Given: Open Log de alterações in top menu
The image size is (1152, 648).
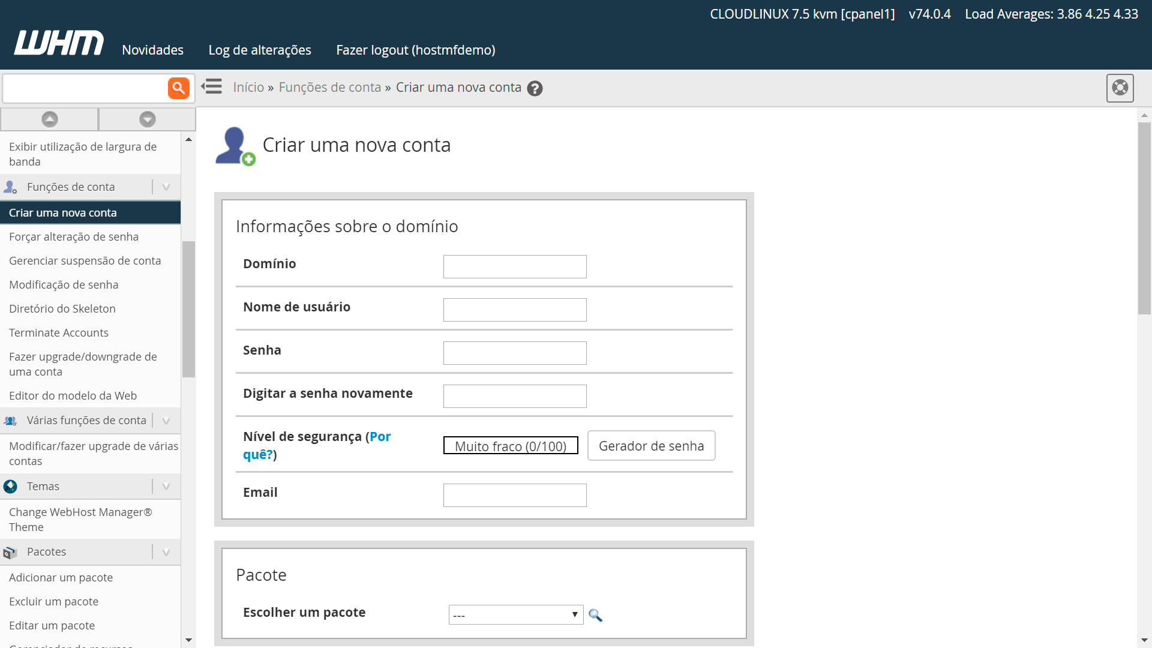Looking at the screenshot, I should point(260,50).
